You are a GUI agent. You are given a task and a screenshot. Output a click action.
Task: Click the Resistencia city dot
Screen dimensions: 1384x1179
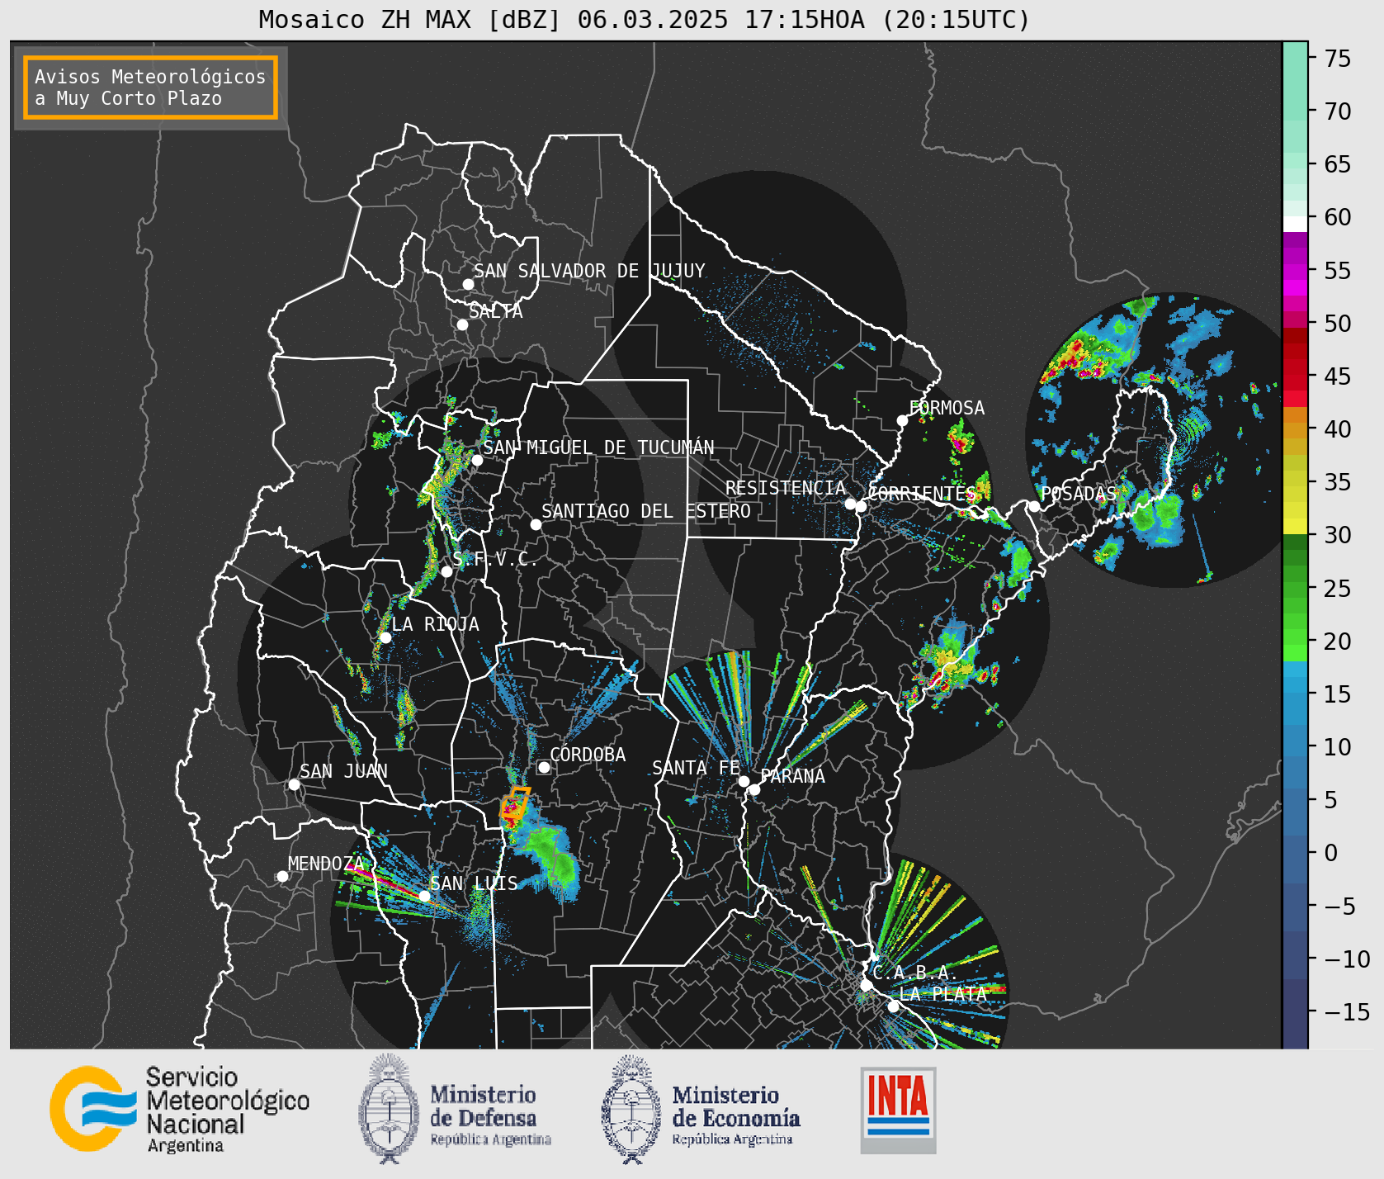[850, 504]
